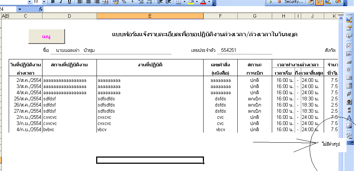This screenshot has width=356, height=171.
Task: Select the Image control in toolbox
Action: point(349,126)
